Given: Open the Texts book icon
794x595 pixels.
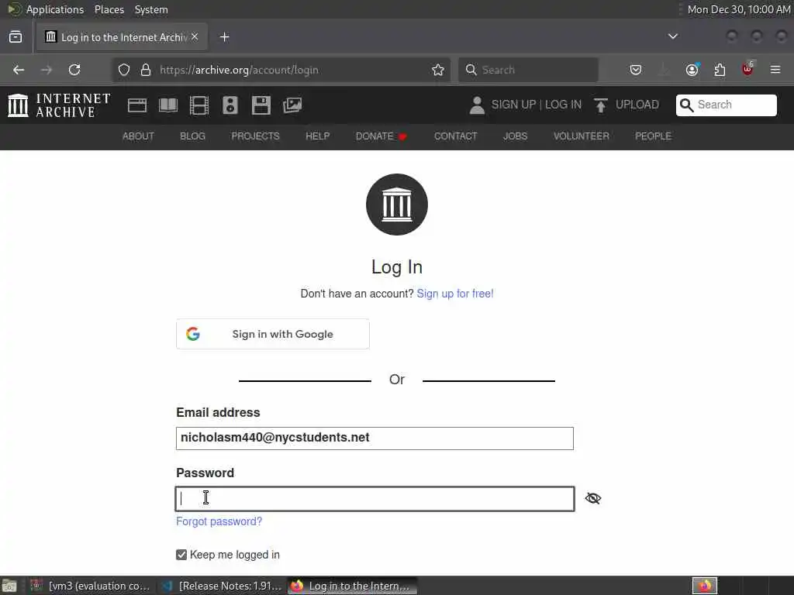Looking at the screenshot, I should pos(168,105).
